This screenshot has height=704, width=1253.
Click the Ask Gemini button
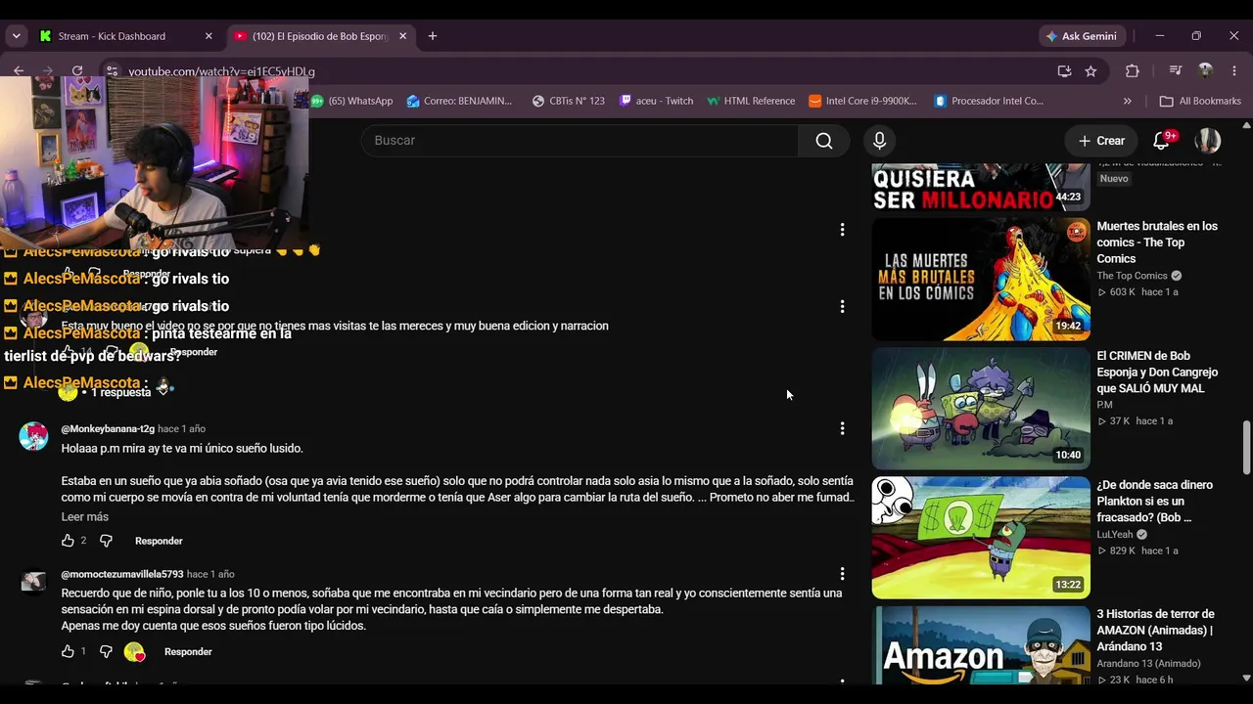click(x=1081, y=36)
